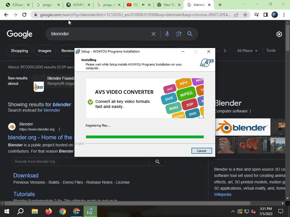The image size is (290, 217).
Task: Share this page icon in address bar
Action: [x=236, y=15]
